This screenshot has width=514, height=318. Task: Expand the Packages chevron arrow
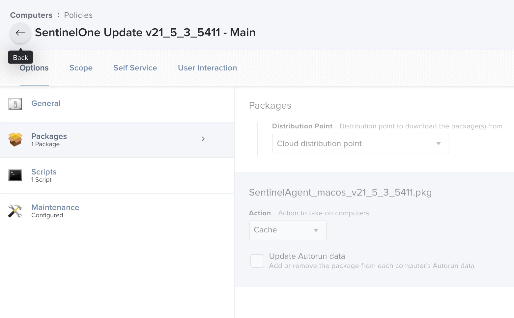[203, 139]
